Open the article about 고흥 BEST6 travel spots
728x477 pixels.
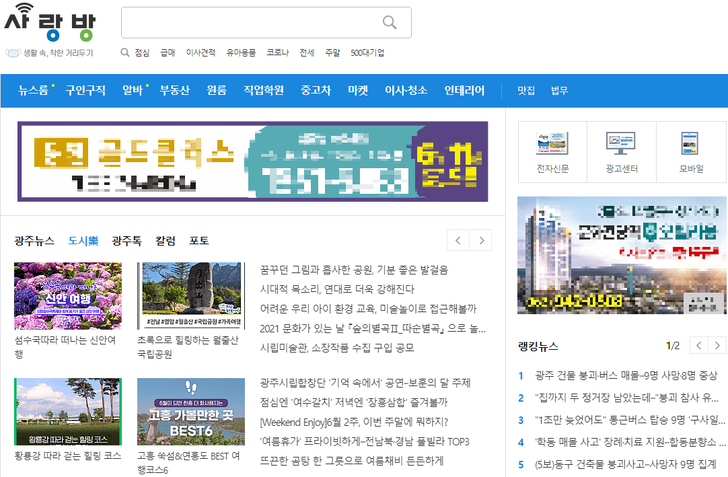(x=190, y=412)
